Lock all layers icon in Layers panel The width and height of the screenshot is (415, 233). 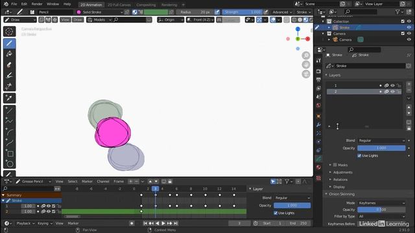[x=409, y=128]
